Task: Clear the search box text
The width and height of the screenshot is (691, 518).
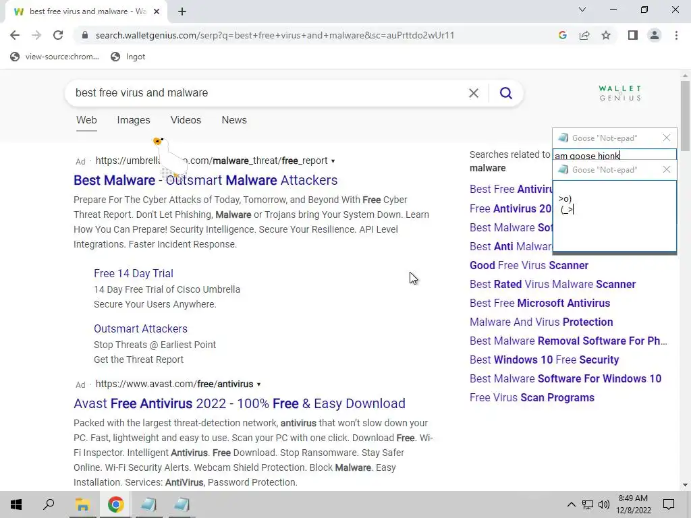Action: click(474, 93)
